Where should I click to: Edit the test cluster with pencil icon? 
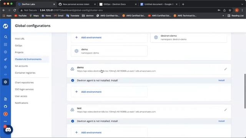click(226, 110)
